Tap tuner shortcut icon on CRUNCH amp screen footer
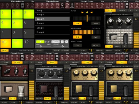Screen dimensions: 139x104 [21, 102]
